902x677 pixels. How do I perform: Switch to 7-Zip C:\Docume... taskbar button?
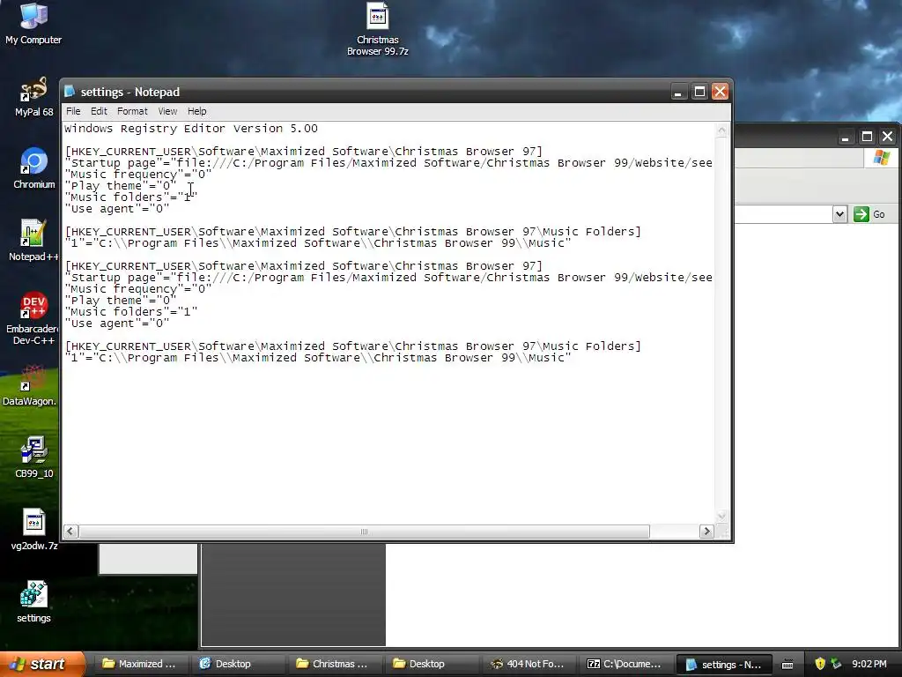tap(625, 664)
